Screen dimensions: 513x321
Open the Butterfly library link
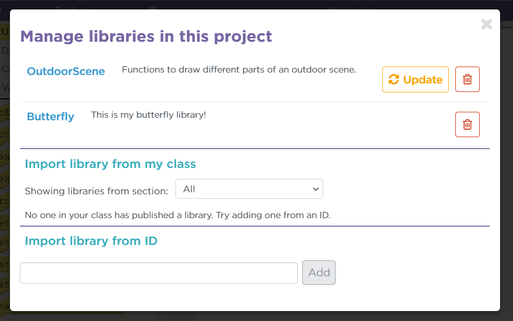coord(50,116)
